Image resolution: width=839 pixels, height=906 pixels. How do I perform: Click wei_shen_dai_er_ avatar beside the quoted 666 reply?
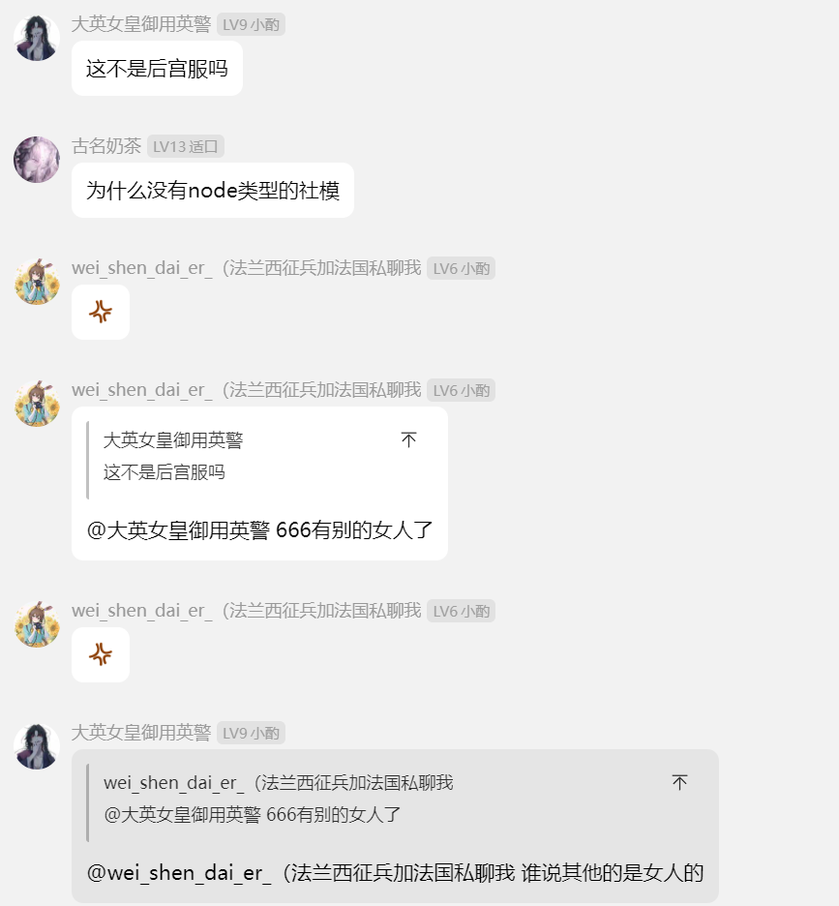pos(37,404)
